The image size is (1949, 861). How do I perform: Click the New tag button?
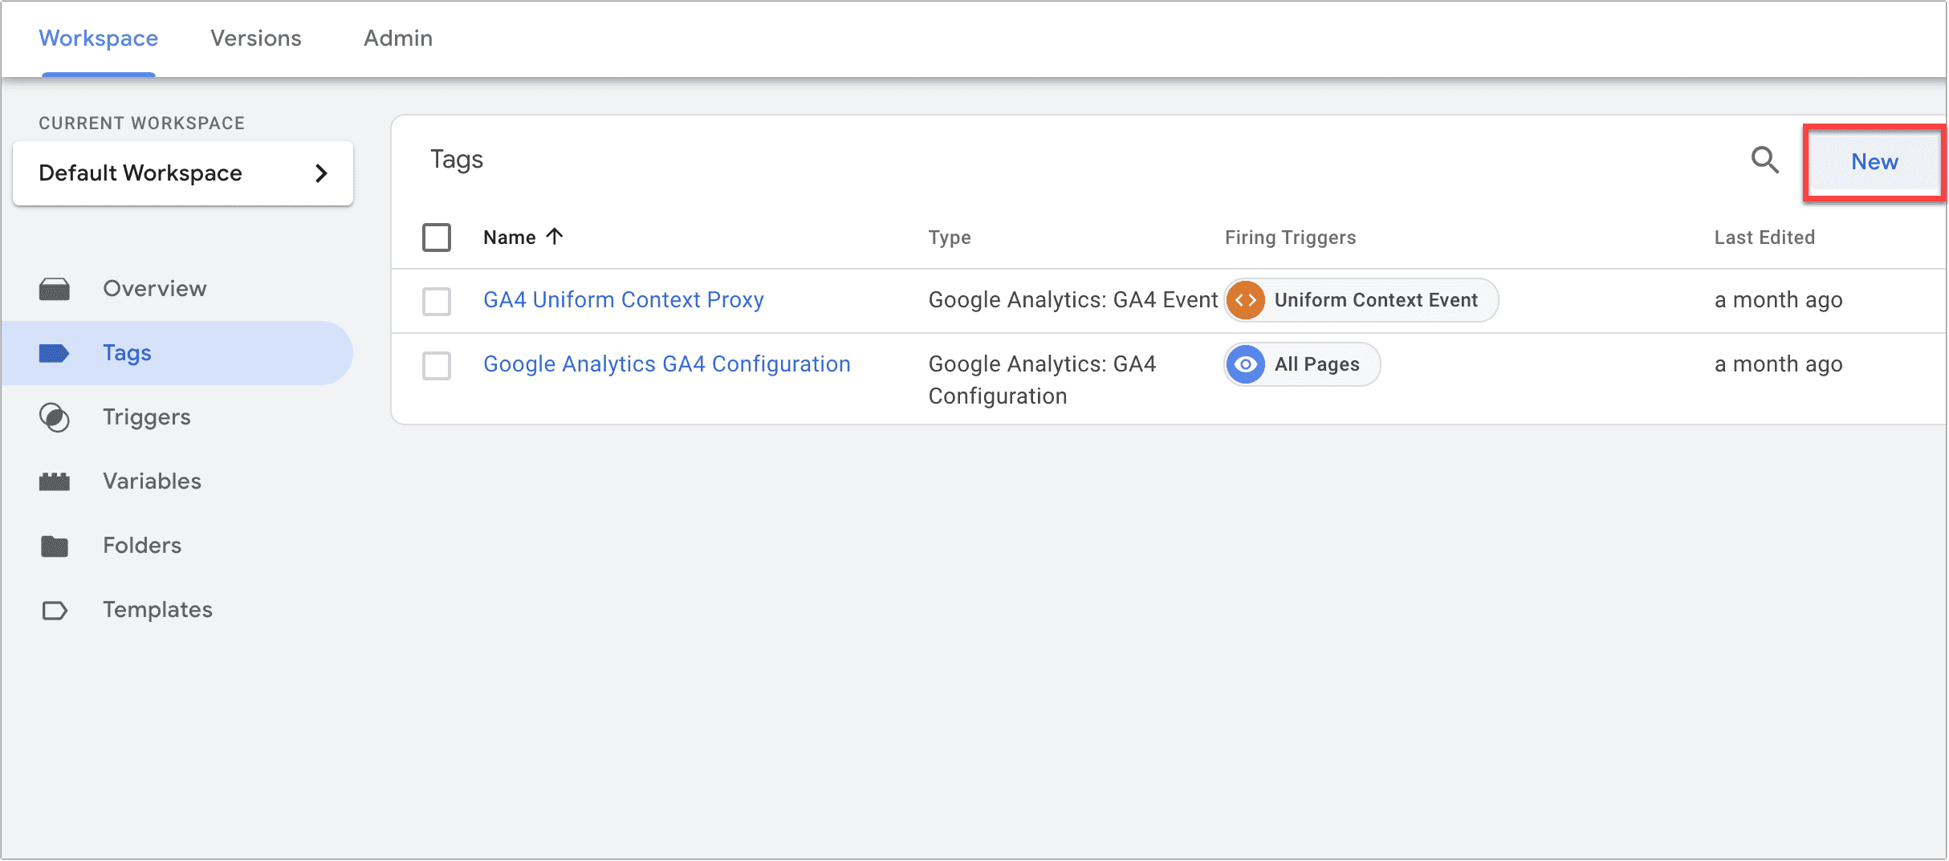(x=1874, y=162)
